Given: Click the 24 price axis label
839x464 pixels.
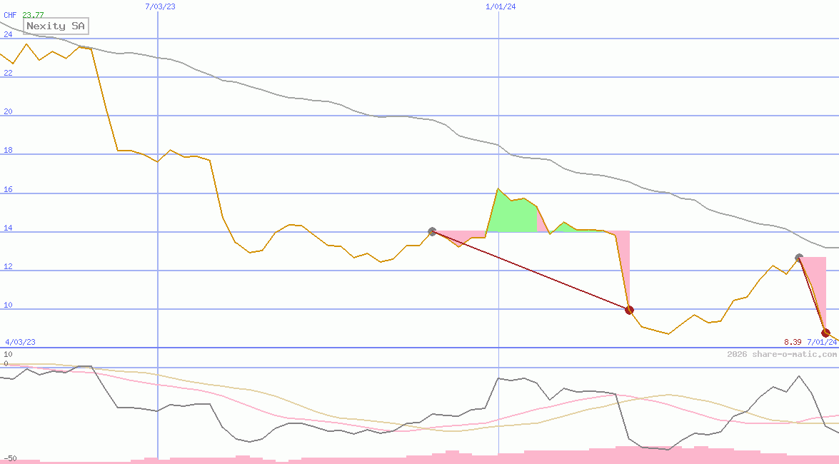Looking at the screenshot, I should point(8,34).
